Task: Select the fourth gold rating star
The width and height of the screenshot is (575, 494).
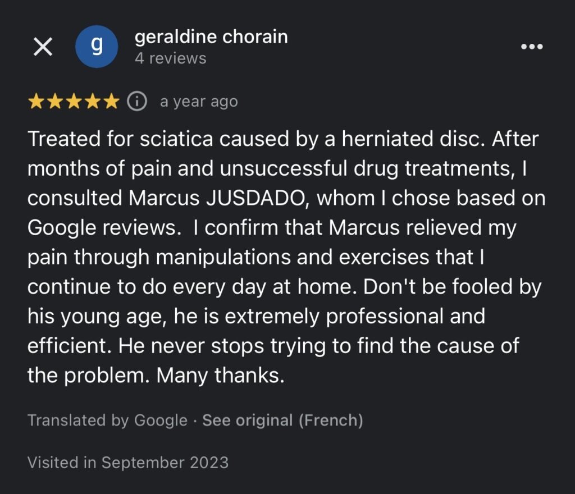Action: (93, 101)
